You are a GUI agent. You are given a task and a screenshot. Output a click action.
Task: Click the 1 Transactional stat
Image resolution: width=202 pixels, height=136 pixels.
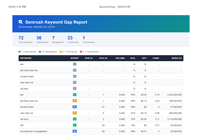89,40
